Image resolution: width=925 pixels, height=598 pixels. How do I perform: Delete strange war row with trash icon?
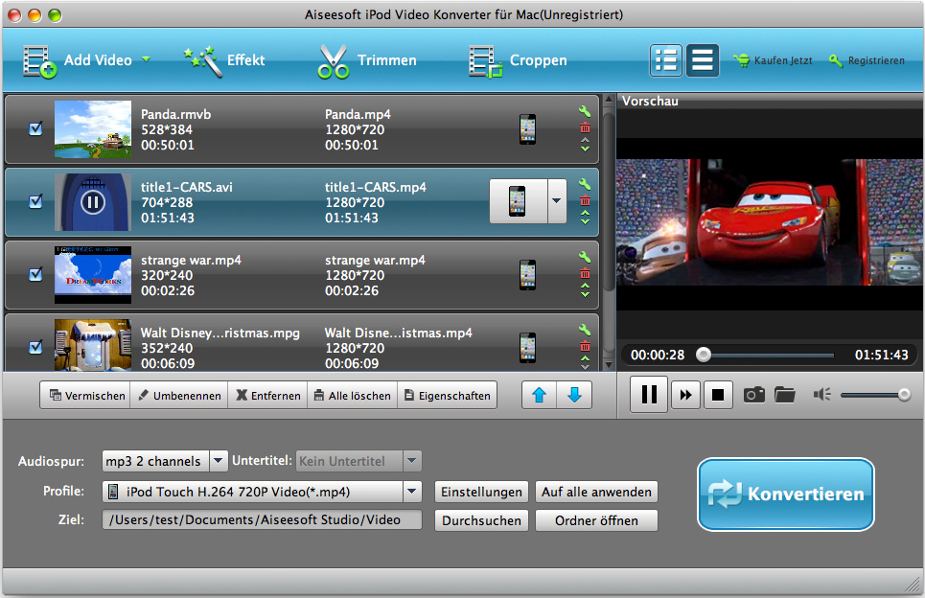coord(585,273)
